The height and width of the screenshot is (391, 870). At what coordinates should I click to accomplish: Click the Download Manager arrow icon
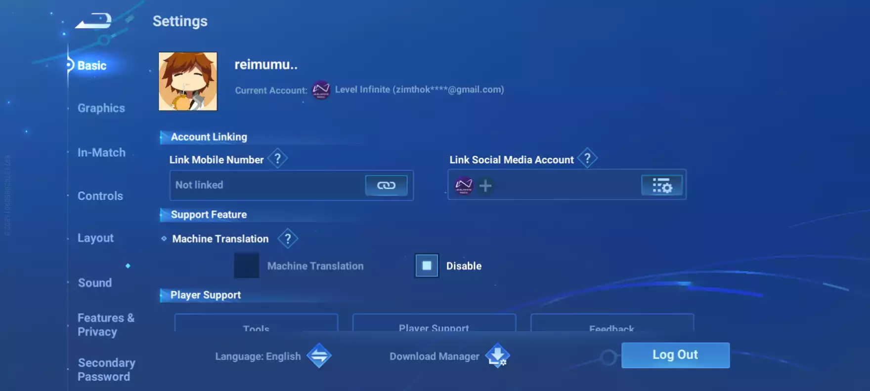(497, 355)
